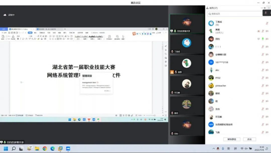
Task: Toggle camera for member yinteacher
Action: pyautogui.click(x=267, y=86)
